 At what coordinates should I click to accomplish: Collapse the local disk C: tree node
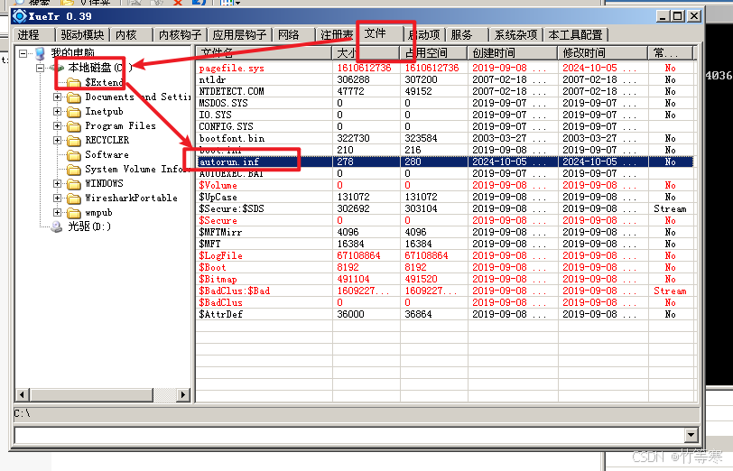[41, 69]
